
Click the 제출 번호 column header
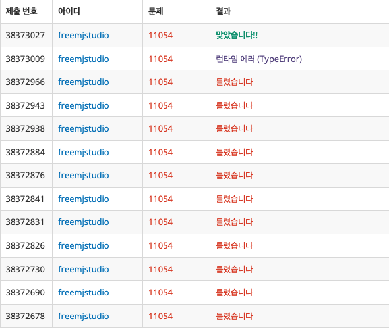pos(21,11)
